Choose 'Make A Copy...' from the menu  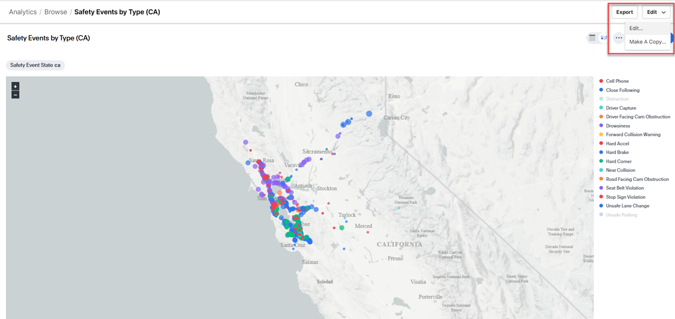(648, 42)
